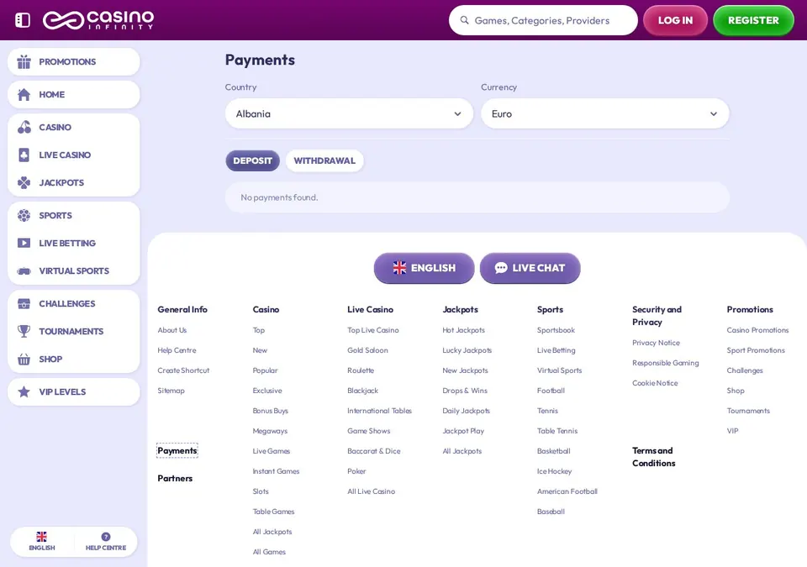The height and width of the screenshot is (567, 807).
Task: Open the Partners footer link
Action: [175, 478]
